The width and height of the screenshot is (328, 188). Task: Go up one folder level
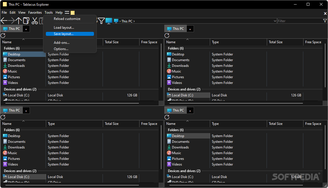pyautogui.click(x=19, y=21)
